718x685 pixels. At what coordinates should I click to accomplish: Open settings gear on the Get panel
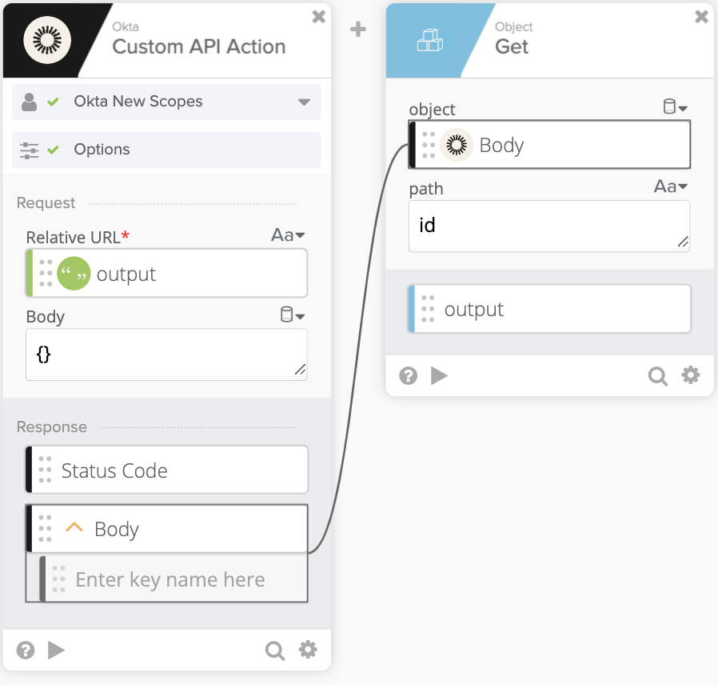point(691,375)
